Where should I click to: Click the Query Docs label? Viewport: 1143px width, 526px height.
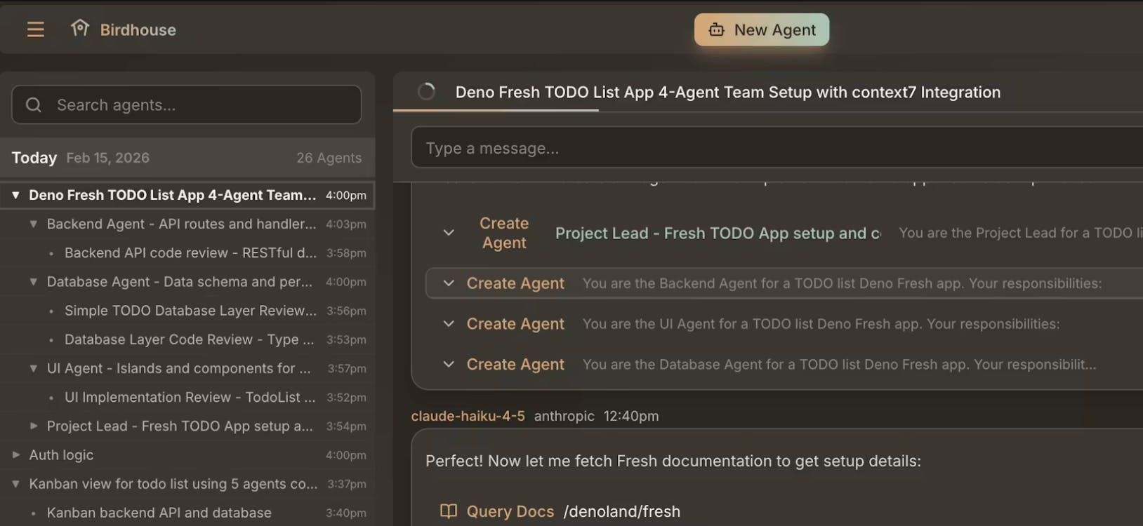pyautogui.click(x=510, y=512)
